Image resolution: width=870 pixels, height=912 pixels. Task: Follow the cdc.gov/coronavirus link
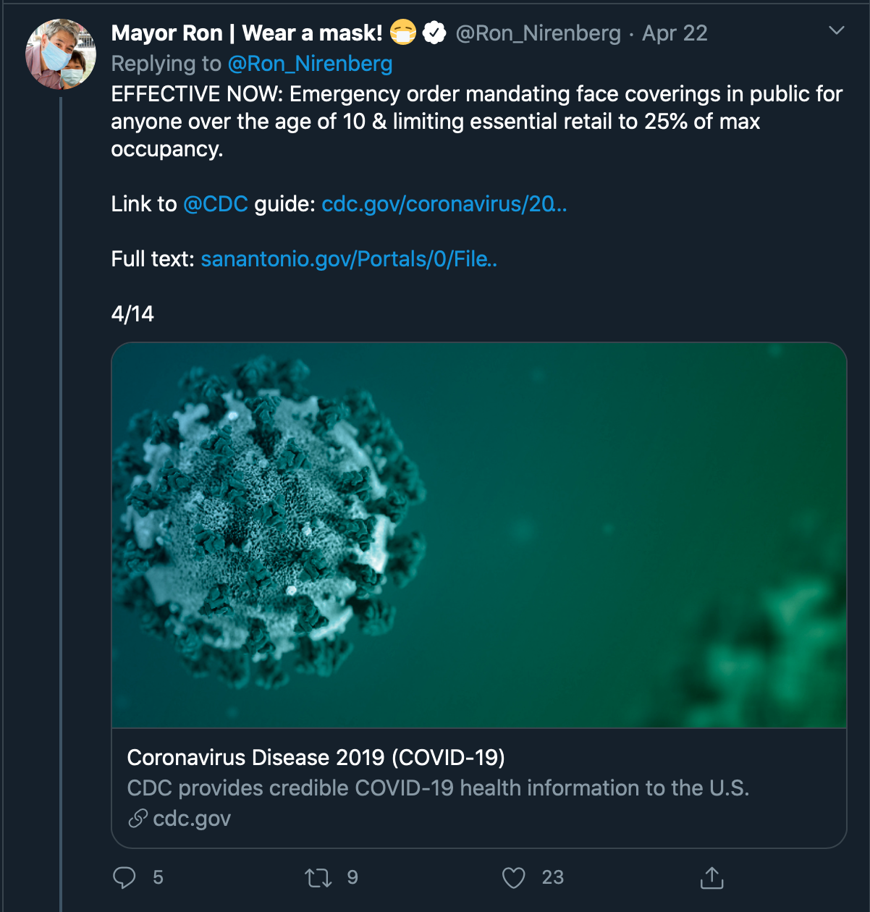(444, 204)
